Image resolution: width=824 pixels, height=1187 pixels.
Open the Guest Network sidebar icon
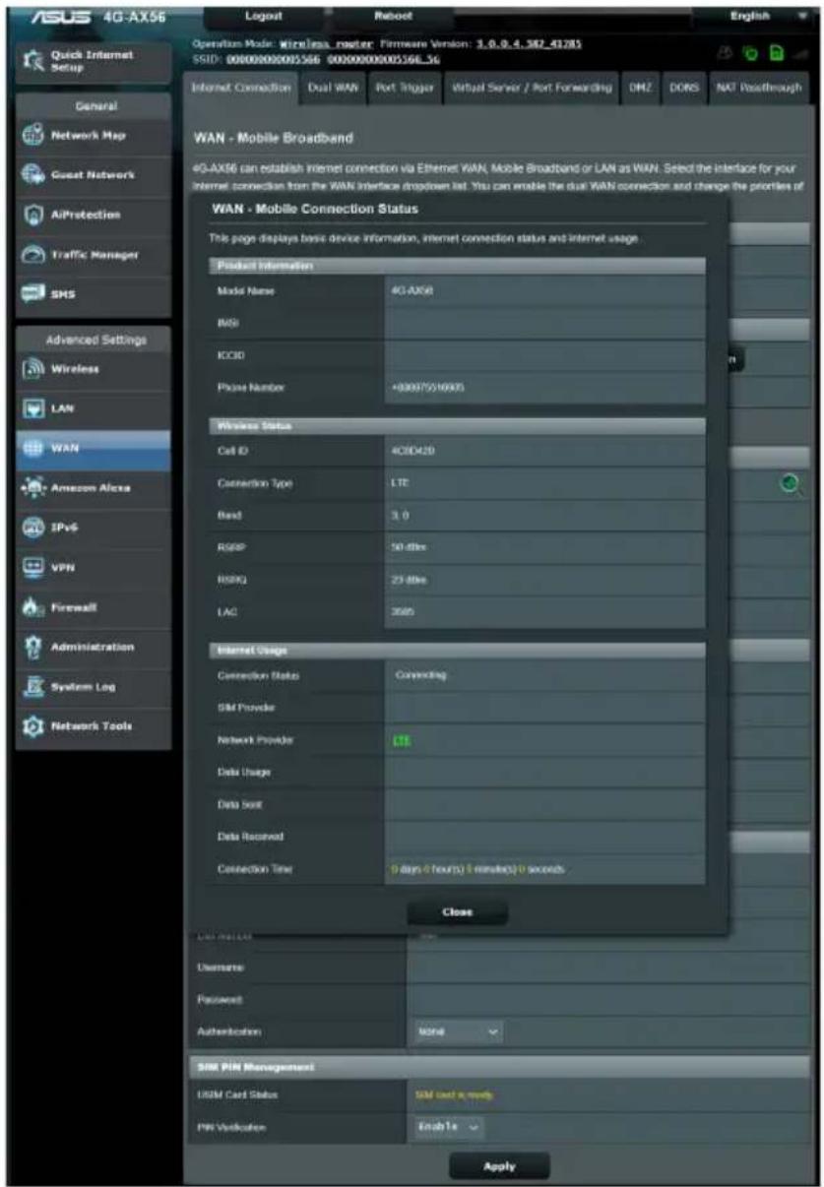31,175
